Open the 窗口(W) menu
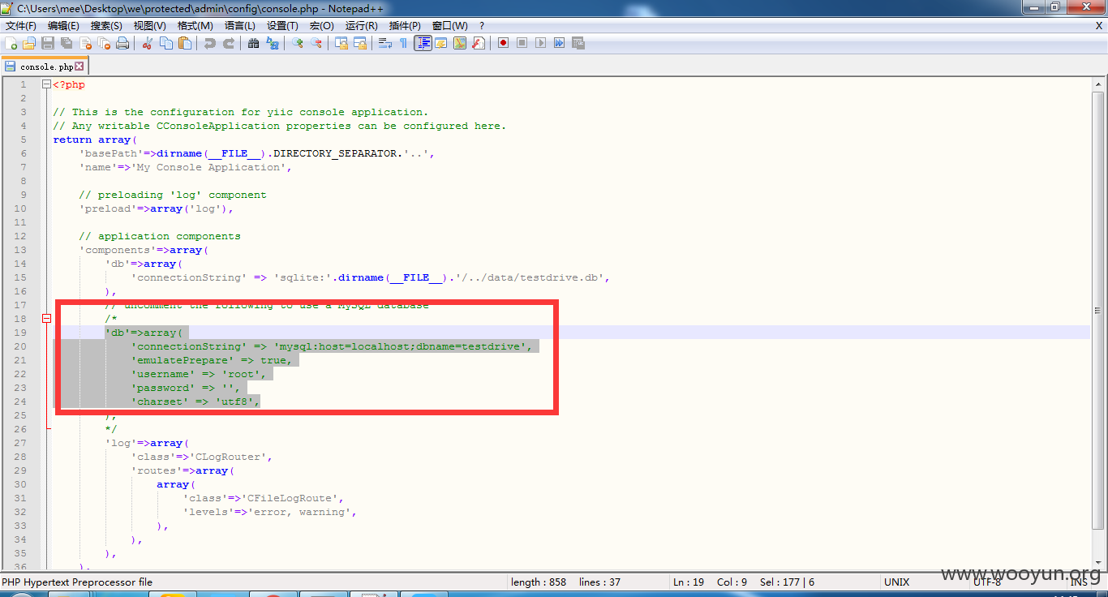Image resolution: width=1108 pixels, height=597 pixels. pyautogui.click(x=450, y=26)
